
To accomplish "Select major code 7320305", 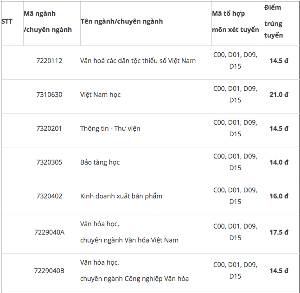I will pyautogui.click(x=49, y=162).
